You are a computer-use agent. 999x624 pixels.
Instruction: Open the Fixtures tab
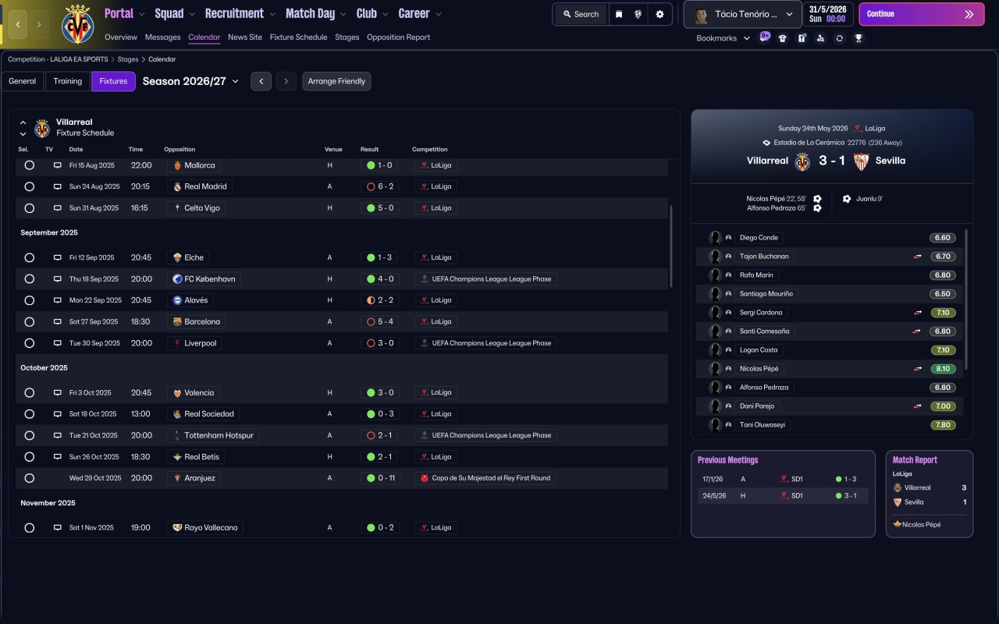click(113, 81)
